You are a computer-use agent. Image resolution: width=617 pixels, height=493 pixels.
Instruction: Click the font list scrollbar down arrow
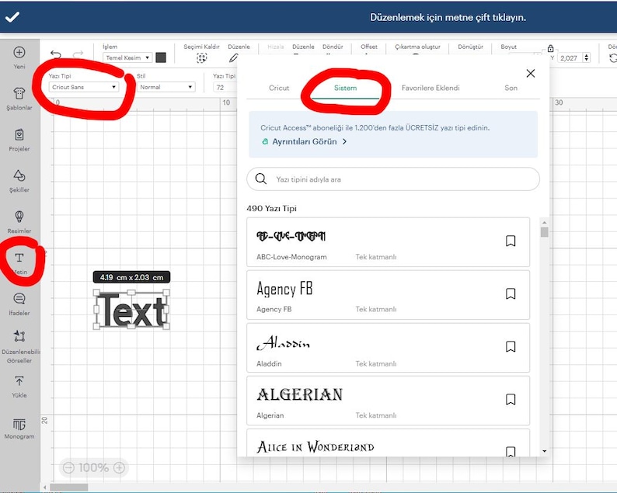tap(545, 451)
